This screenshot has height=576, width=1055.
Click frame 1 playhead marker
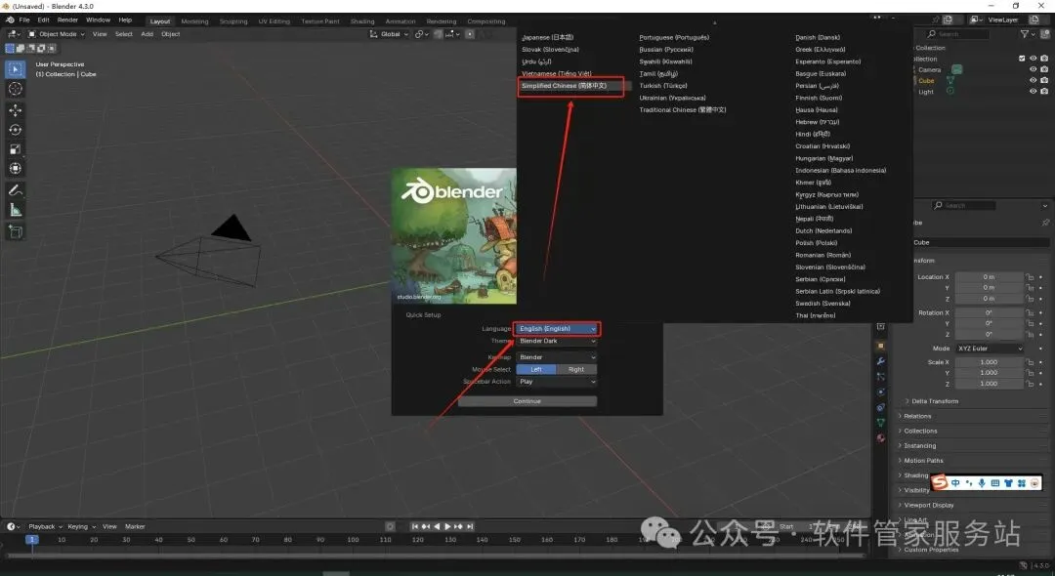pyautogui.click(x=31, y=539)
